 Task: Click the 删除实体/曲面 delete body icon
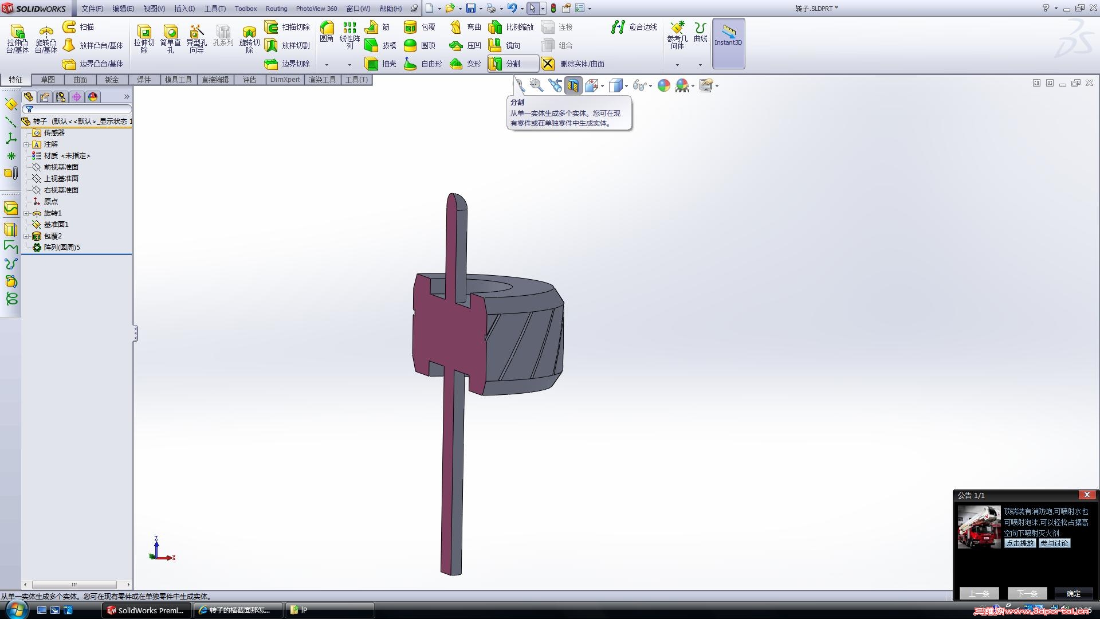[x=548, y=64]
